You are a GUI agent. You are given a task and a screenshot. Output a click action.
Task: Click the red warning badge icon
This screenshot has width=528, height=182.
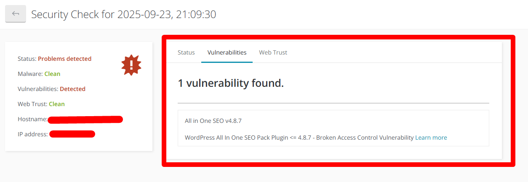(131, 65)
